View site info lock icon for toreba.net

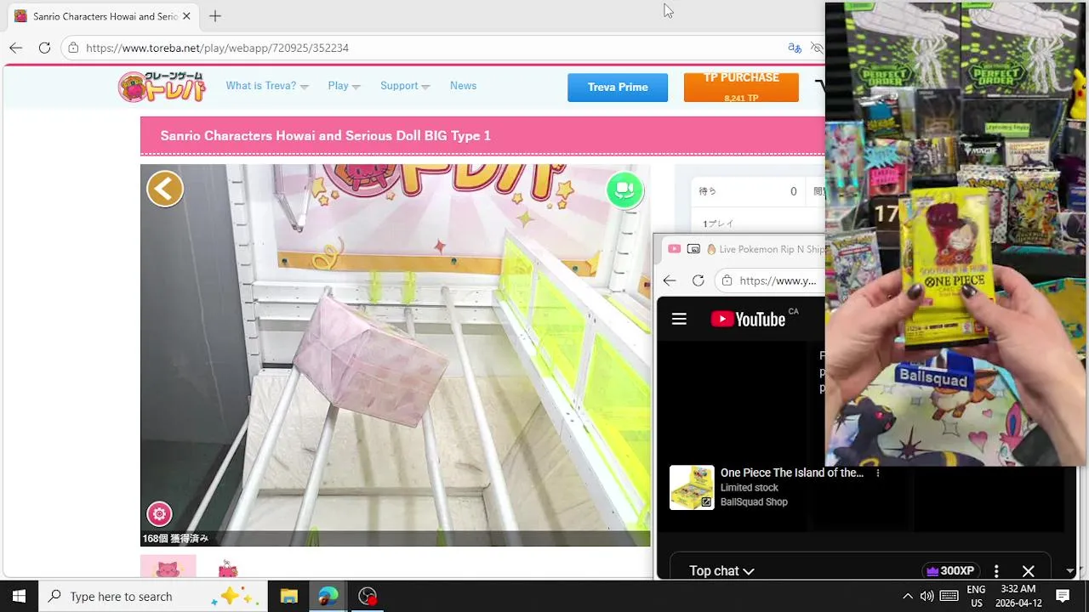tap(74, 48)
